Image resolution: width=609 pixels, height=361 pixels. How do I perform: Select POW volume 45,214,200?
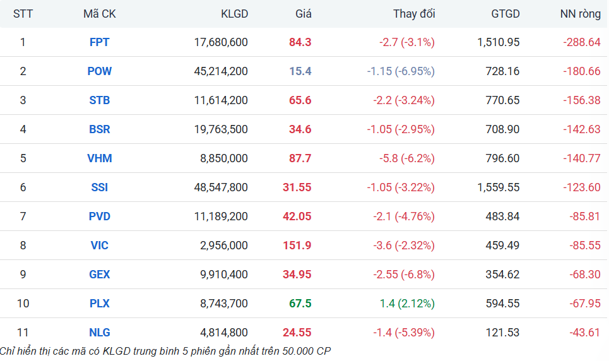[221, 71]
